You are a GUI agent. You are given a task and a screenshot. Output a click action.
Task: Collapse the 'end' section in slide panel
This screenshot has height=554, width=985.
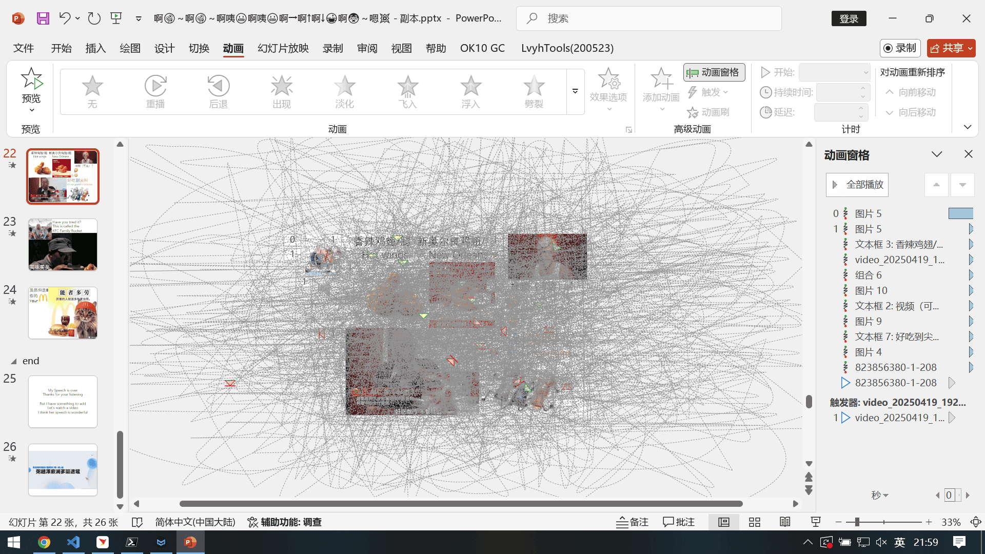click(14, 361)
